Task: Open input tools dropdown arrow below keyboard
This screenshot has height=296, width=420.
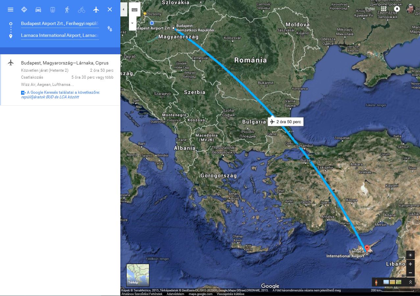Action: click(x=132, y=23)
